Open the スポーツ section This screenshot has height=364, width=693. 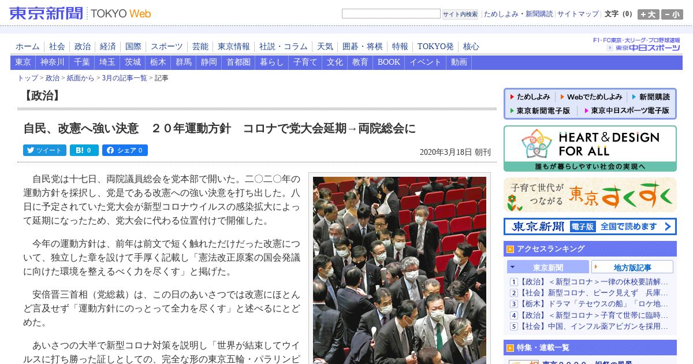pos(167,47)
